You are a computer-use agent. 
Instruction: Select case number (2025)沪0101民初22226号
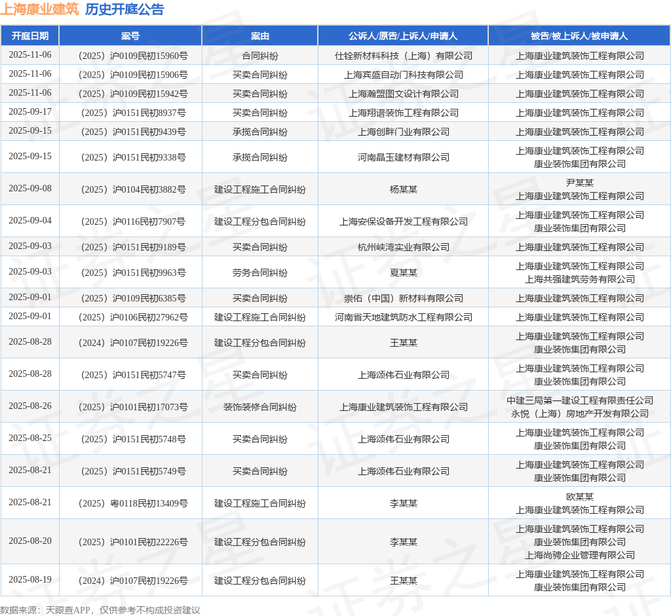pos(133,542)
